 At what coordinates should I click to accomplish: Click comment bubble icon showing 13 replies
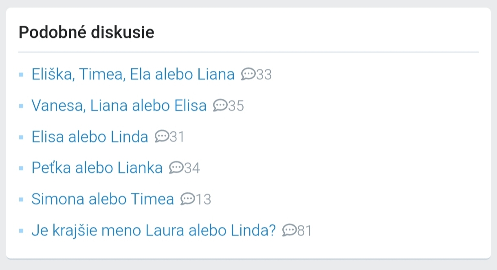[187, 199]
